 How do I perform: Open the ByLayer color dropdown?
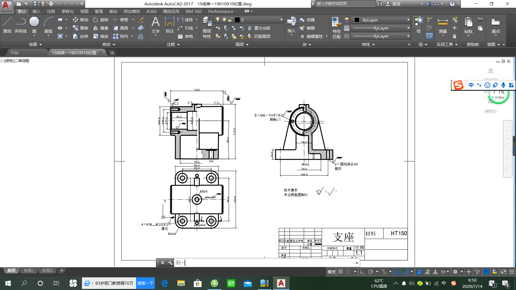(x=408, y=20)
